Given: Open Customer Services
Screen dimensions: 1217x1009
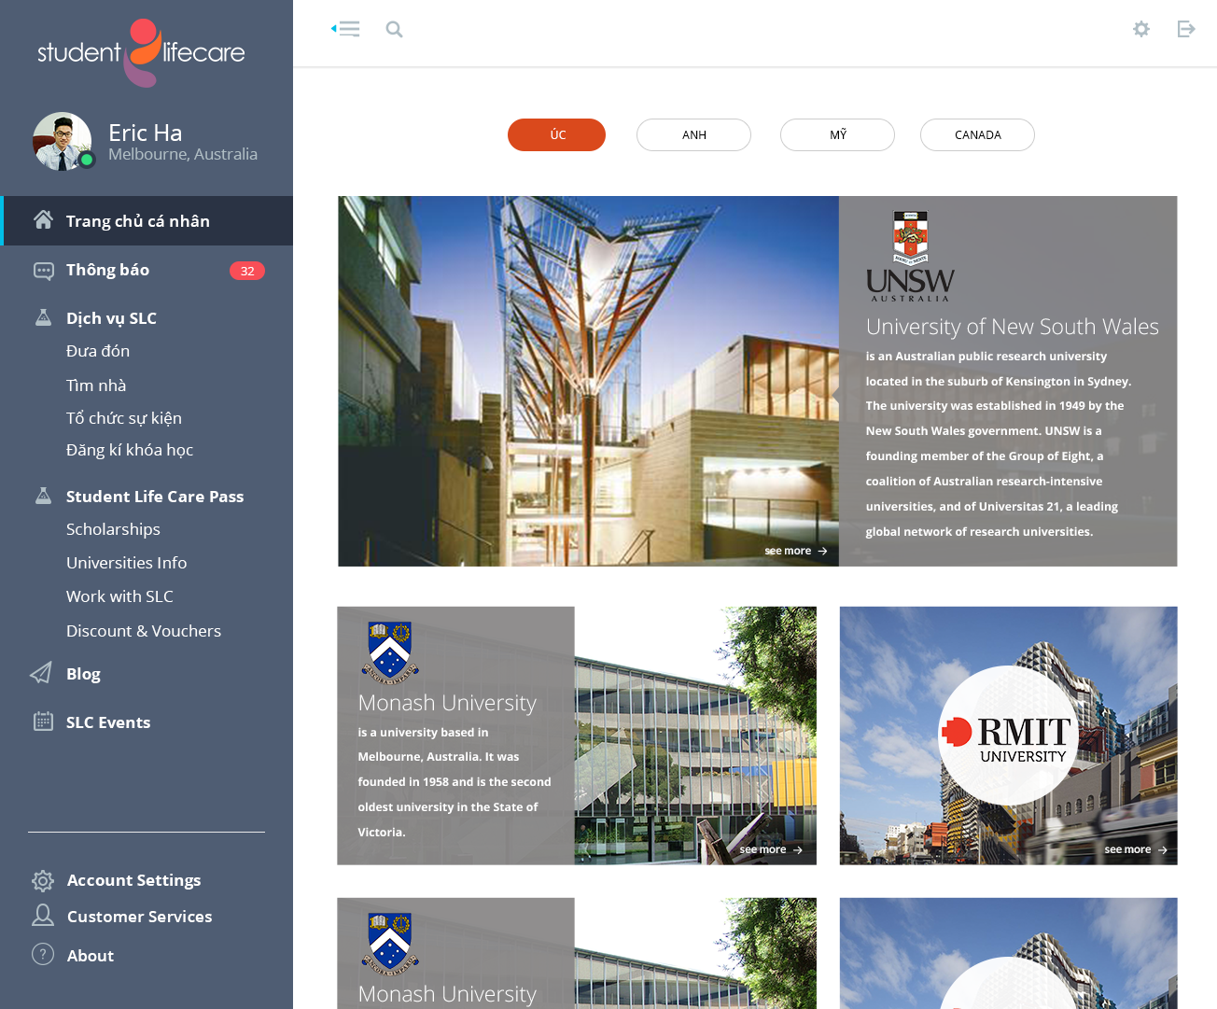Looking at the screenshot, I should [x=139, y=917].
